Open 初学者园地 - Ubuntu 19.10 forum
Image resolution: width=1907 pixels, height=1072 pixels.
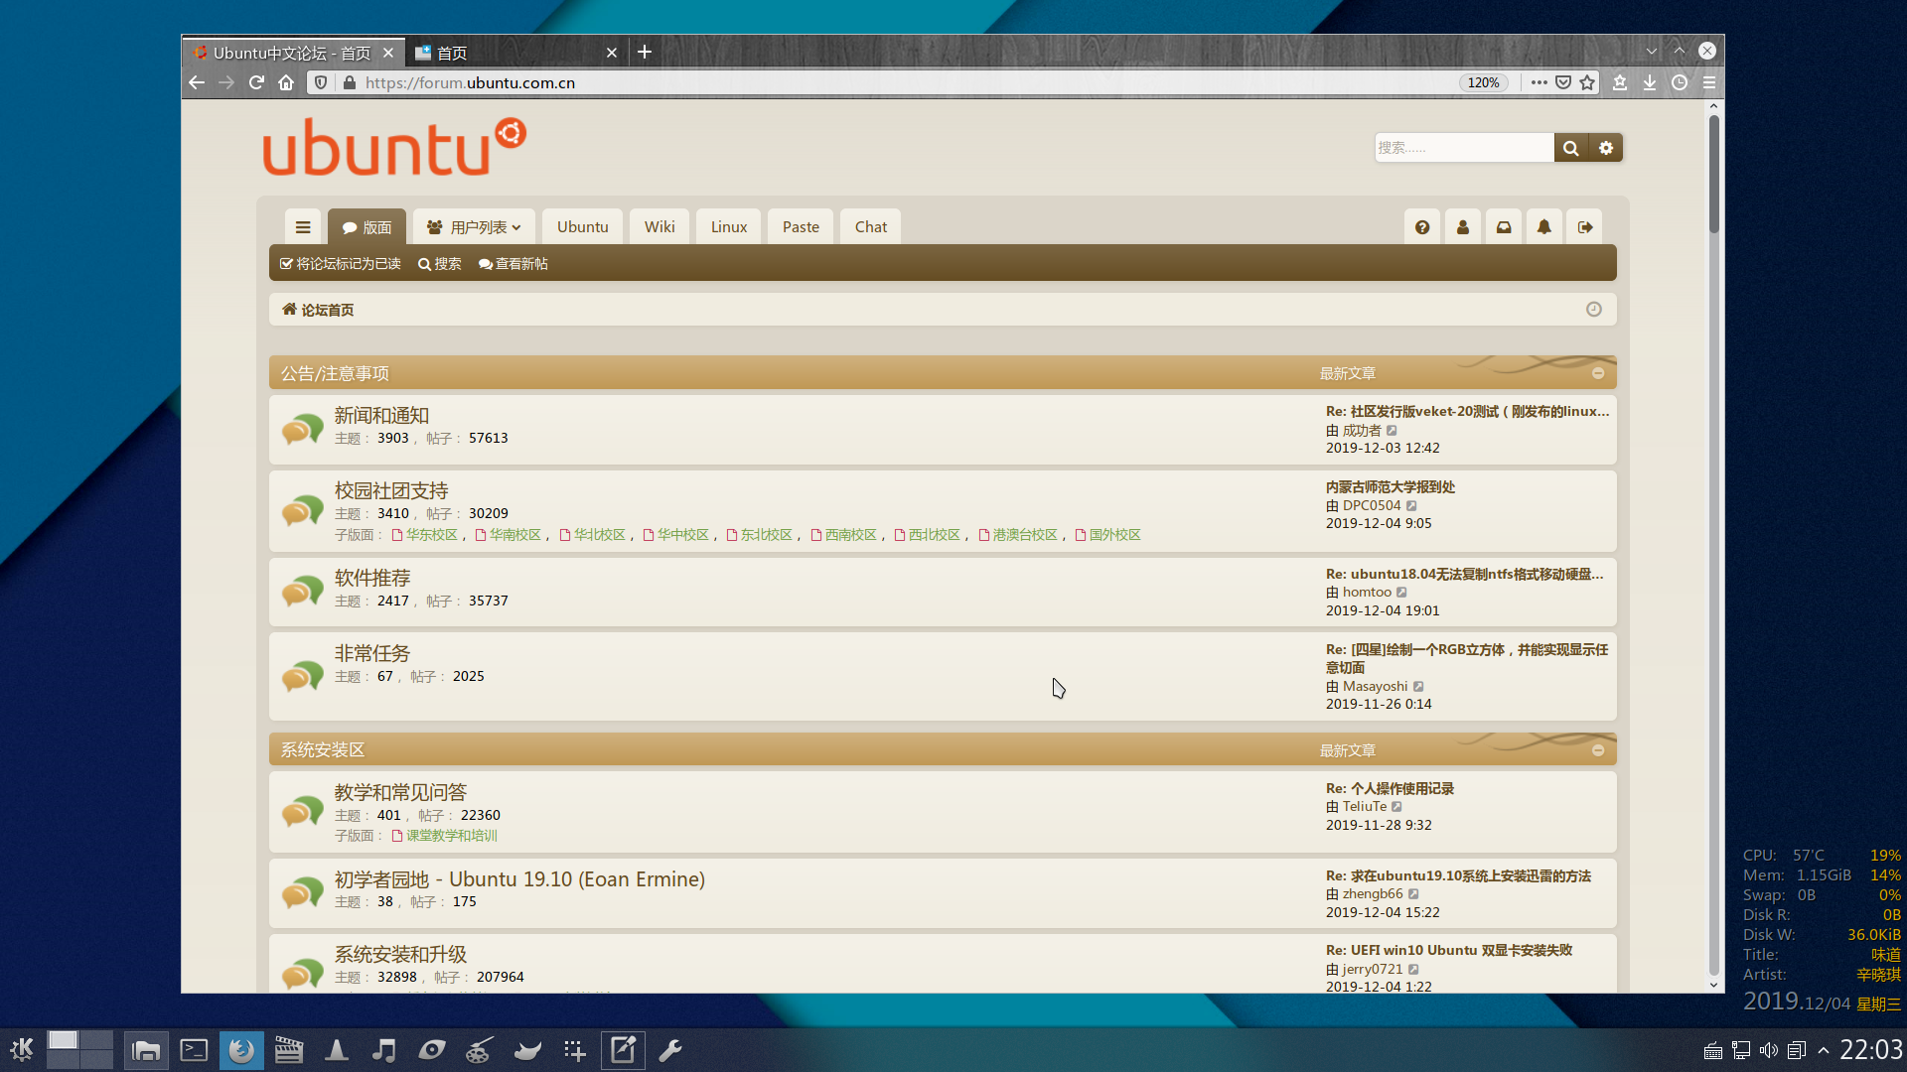point(519,879)
